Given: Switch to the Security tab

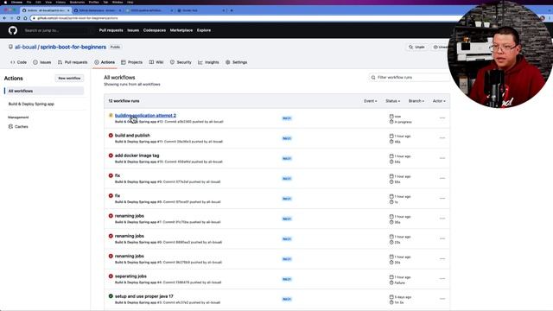Looking at the screenshot, I should (181, 62).
